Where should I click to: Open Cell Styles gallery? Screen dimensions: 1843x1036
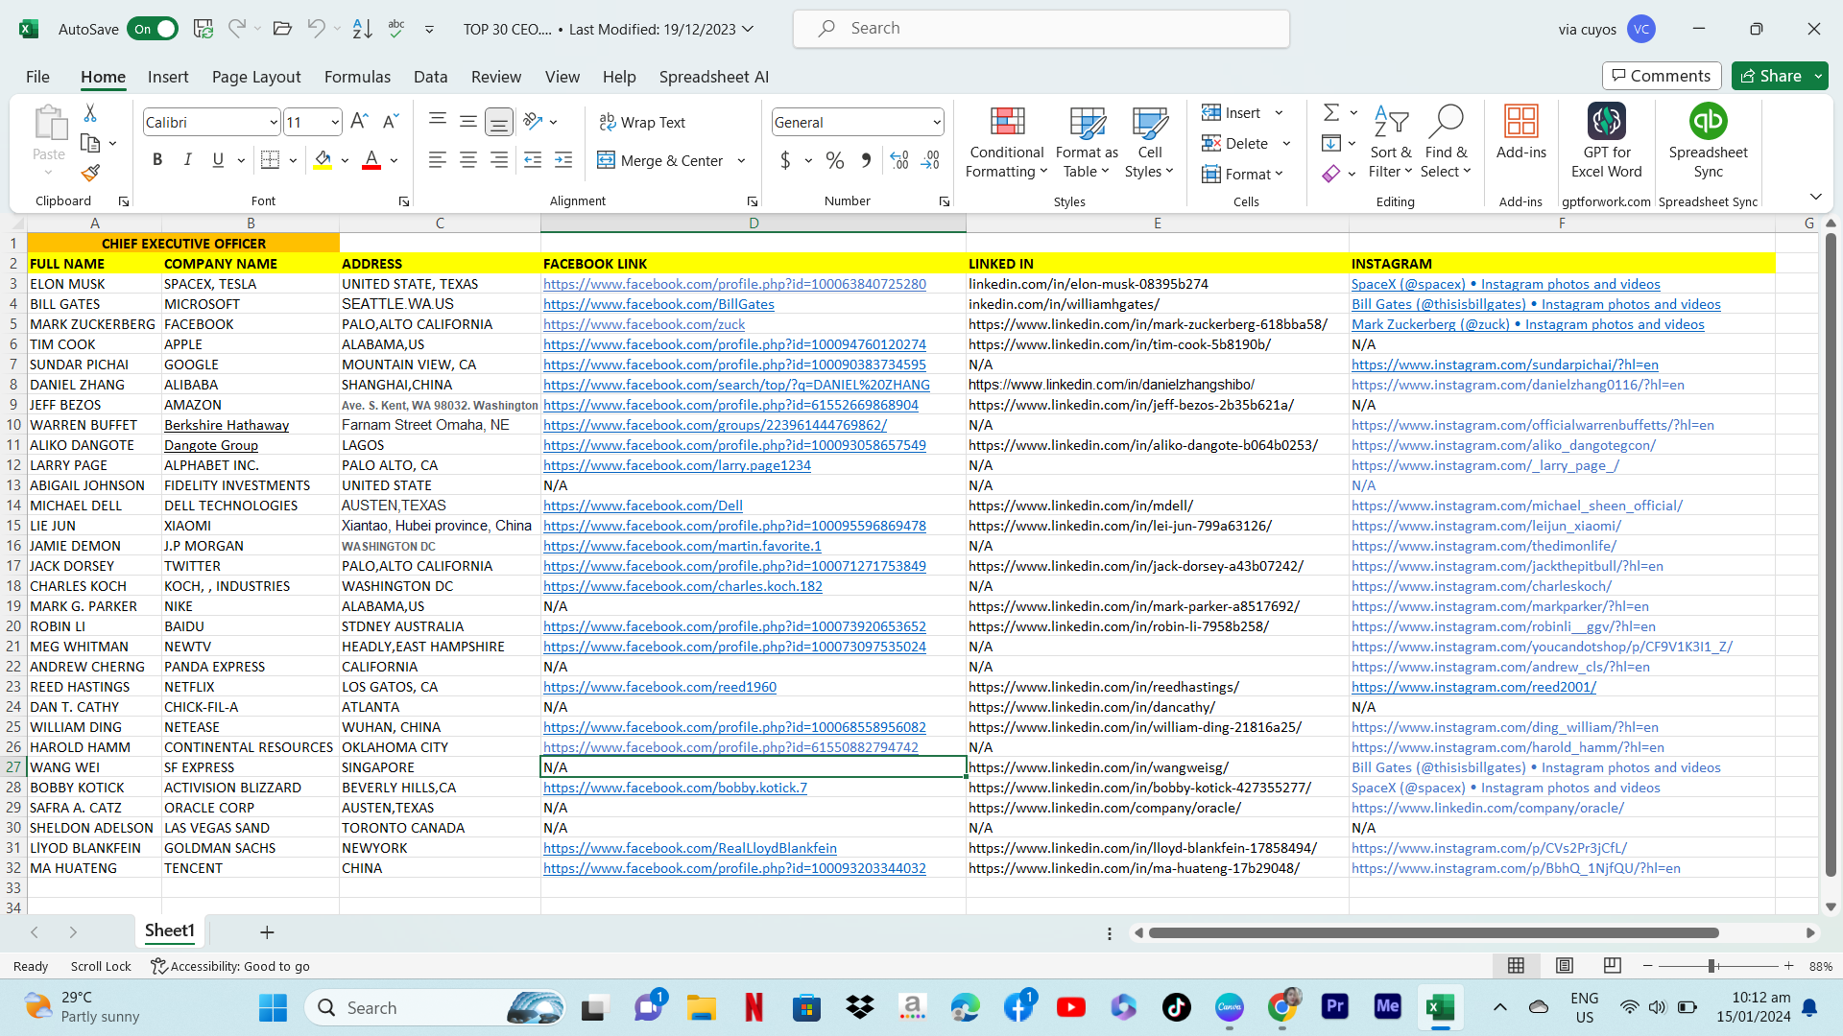[x=1149, y=142]
